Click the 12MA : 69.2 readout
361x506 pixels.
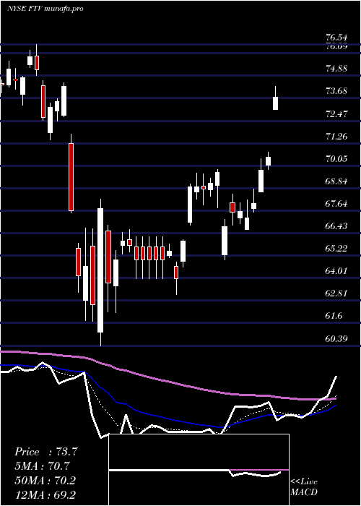tap(45, 494)
